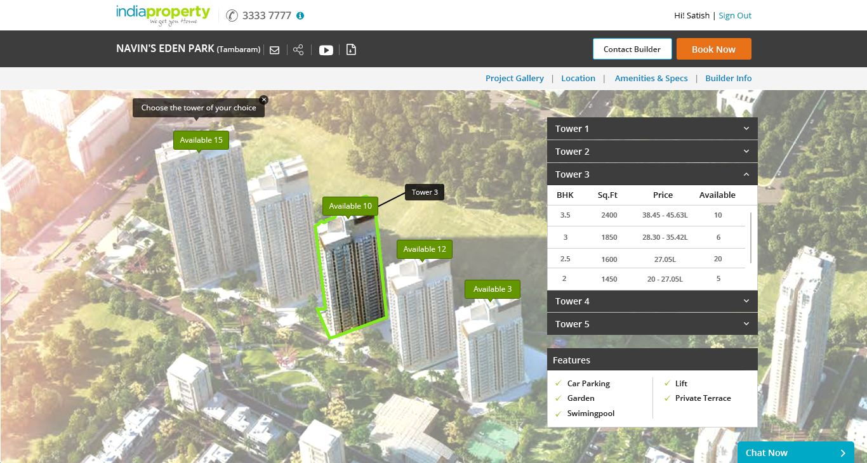Image resolution: width=867 pixels, height=463 pixels.
Task: Expand Tower 2 chevron
Action: 746,151
